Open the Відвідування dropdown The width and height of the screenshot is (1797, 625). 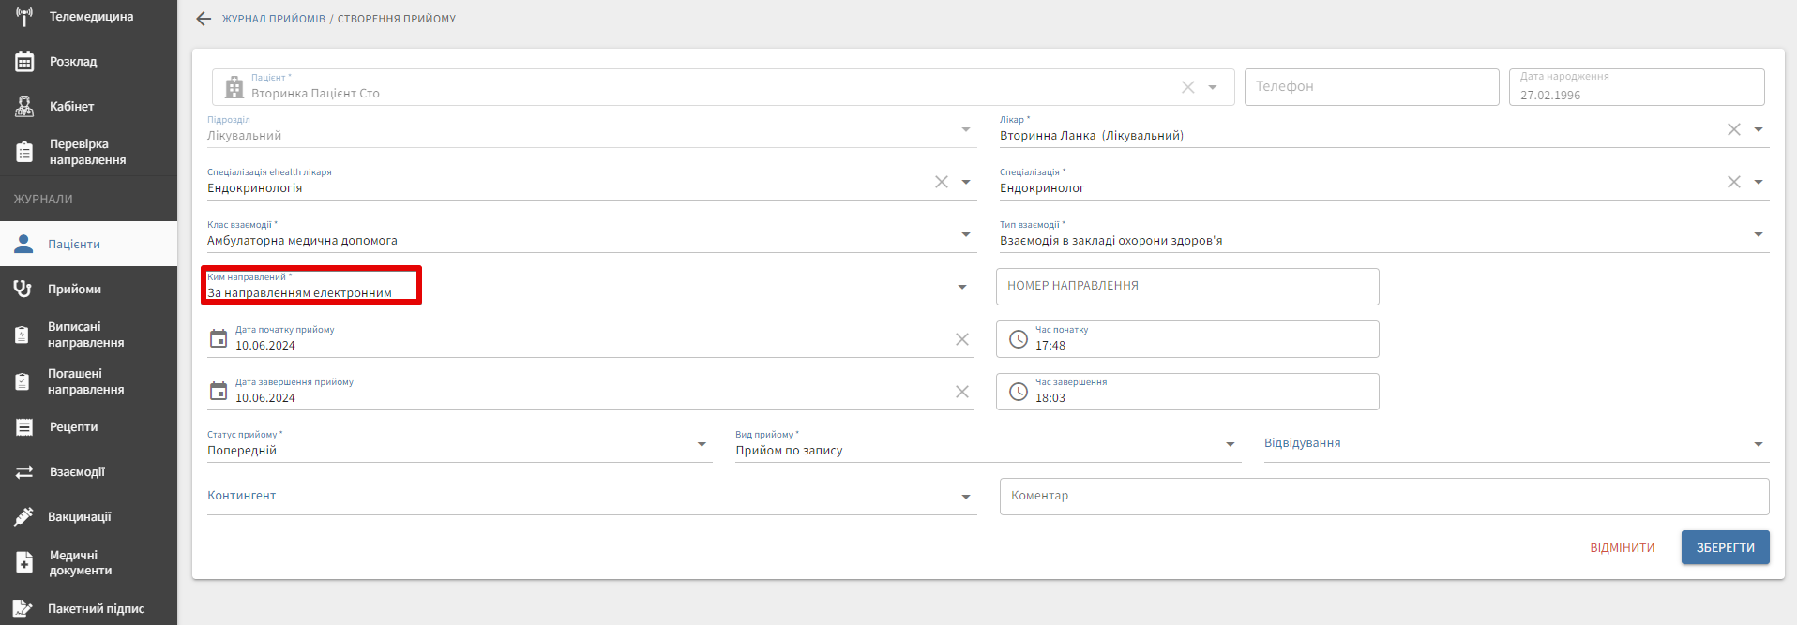[x=1758, y=444]
